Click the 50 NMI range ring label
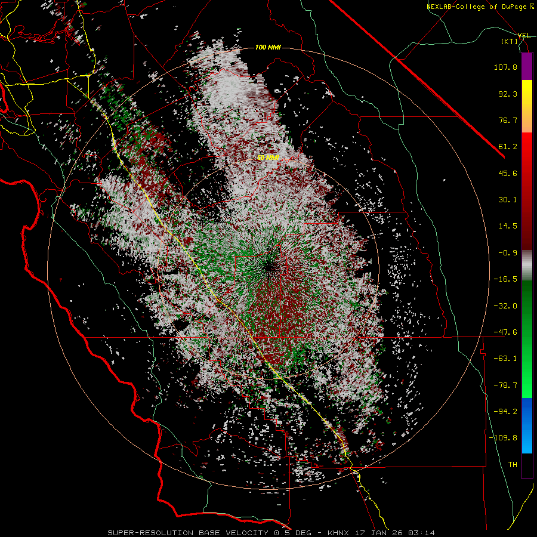This screenshot has height=537, width=537. [268, 158]
